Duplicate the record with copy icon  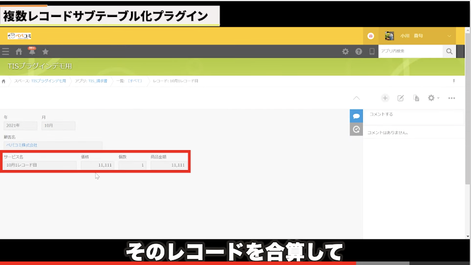pos(416,98)
